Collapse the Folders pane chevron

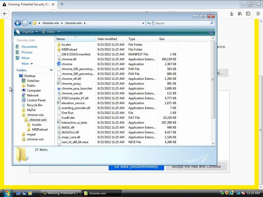(x=51, y=70)
